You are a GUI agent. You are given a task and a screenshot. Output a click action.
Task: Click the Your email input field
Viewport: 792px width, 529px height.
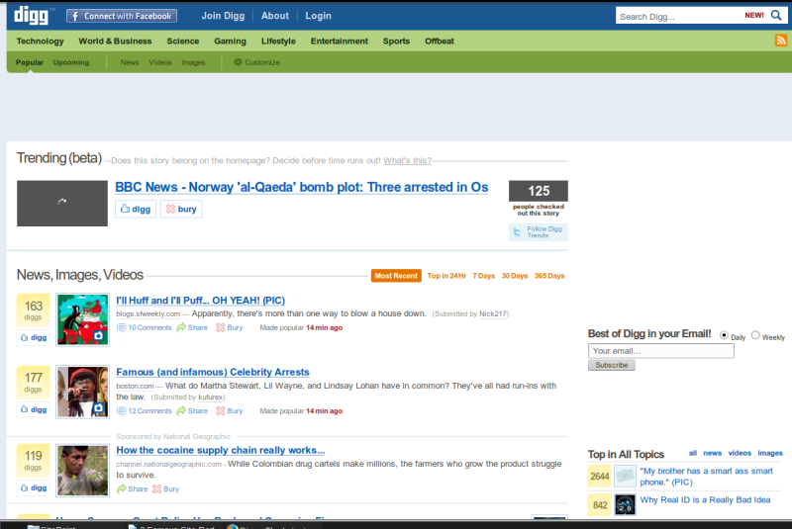tap(660, 351)
